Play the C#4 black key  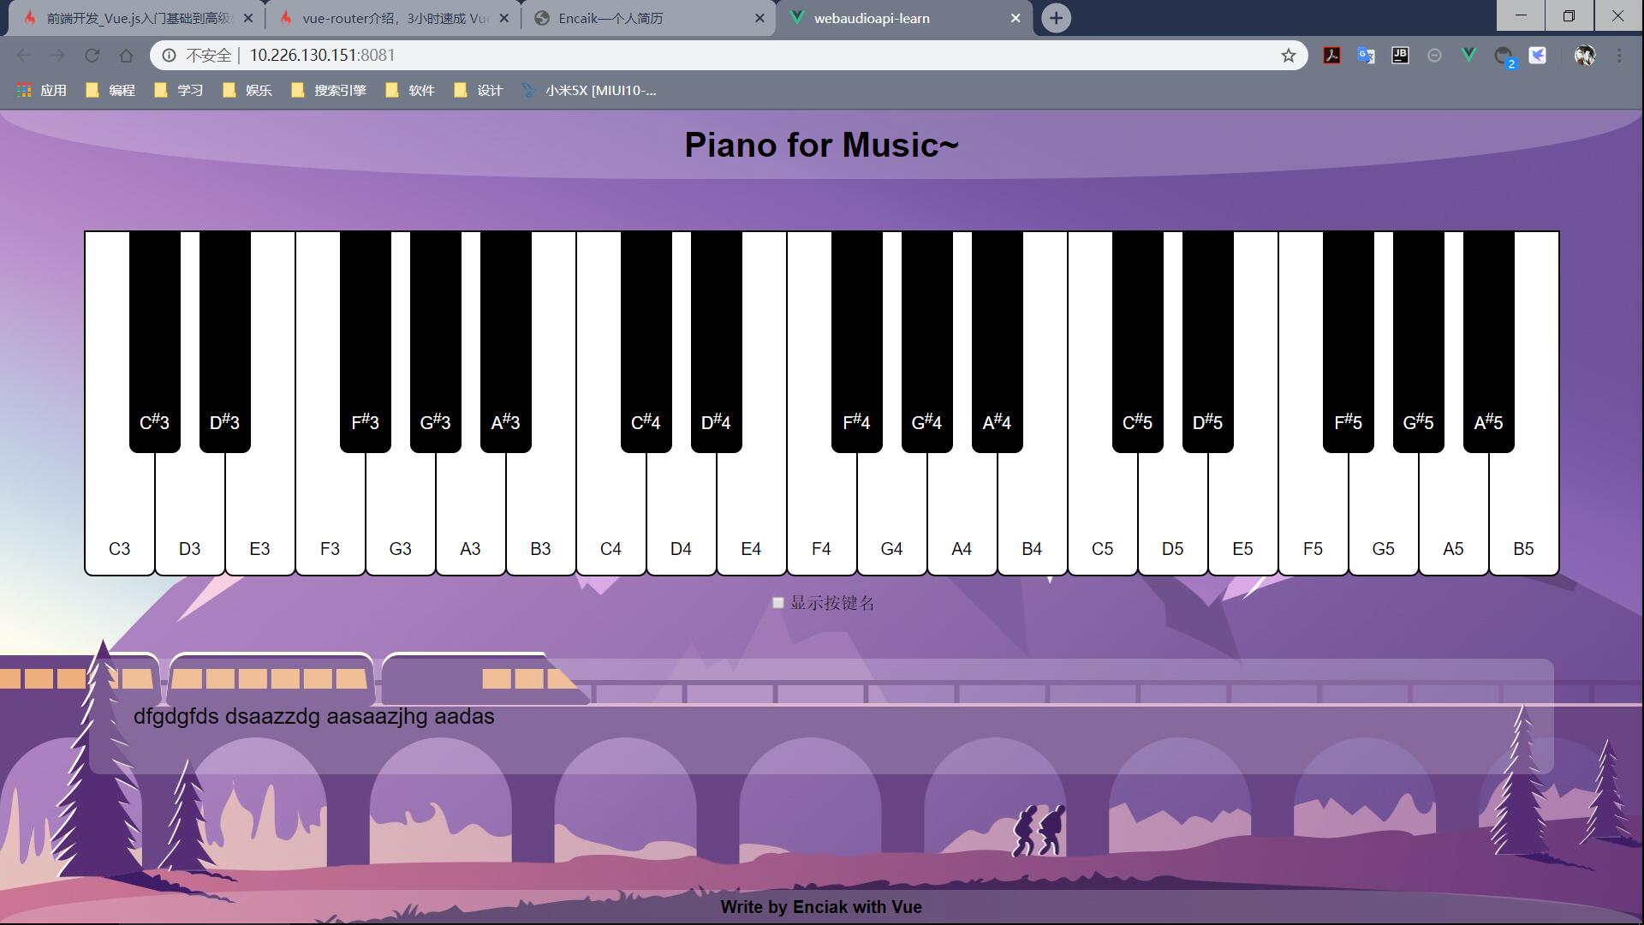646,343
